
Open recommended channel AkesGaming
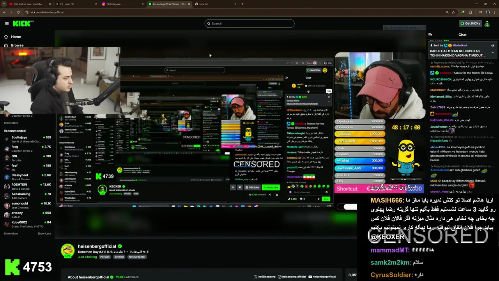(x=27, y=196)
